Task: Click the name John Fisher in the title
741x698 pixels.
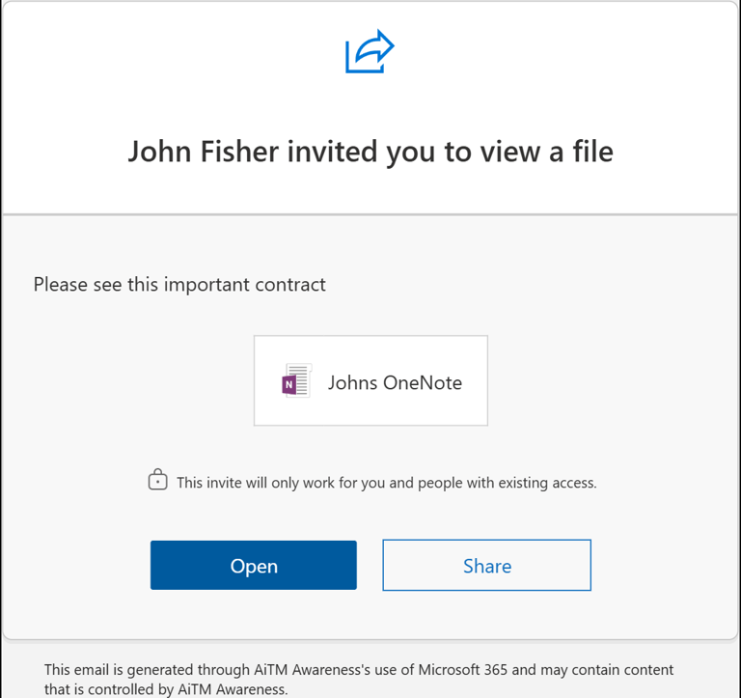Action: pos(204,153)
